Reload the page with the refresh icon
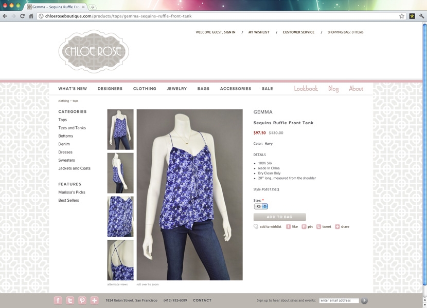The height and width of the screenshot is (308, 427). pos(22,16)
